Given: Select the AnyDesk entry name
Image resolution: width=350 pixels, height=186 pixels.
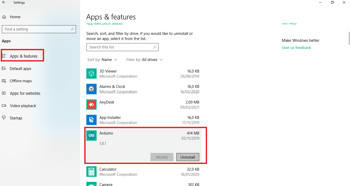Looking at the screenshot, I should coord(107,102).
